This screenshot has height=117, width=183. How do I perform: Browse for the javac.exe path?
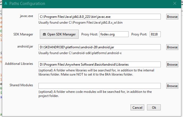(172, 17)
